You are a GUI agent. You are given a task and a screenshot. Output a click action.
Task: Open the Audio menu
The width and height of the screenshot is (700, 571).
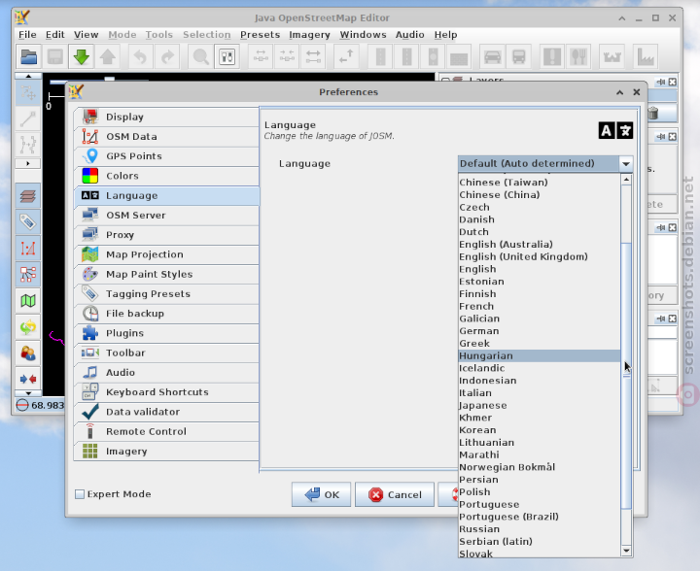[410, 35]
